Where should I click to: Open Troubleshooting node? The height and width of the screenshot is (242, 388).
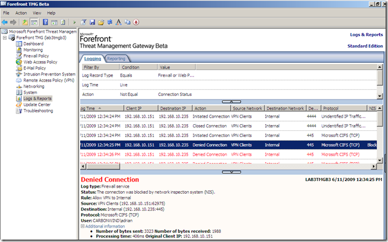tap(38, 110)
